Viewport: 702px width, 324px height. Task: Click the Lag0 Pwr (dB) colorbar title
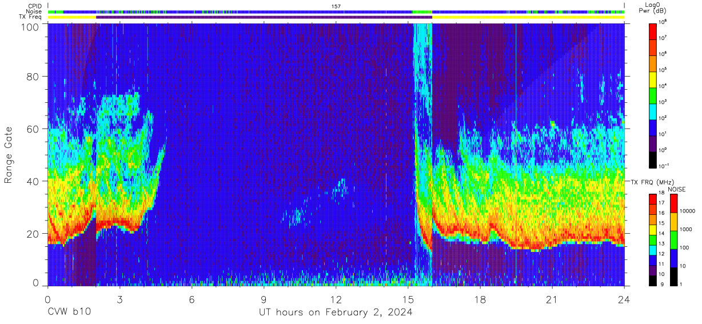[x=652, y=9]
